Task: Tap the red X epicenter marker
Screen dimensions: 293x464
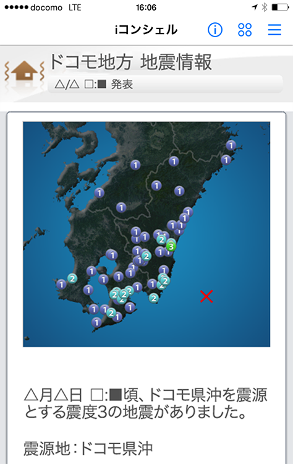Action: [206, 296]
